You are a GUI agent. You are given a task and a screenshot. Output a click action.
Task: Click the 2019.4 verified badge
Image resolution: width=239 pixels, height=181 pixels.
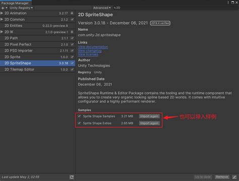[x=160, y=23]
